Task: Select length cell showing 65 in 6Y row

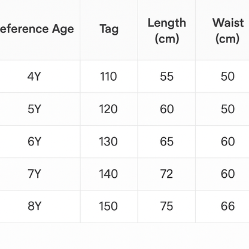Action: click(166, 142)
